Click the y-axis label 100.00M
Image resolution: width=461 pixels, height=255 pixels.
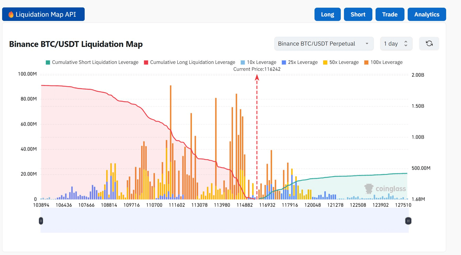(x=27, y=74)
